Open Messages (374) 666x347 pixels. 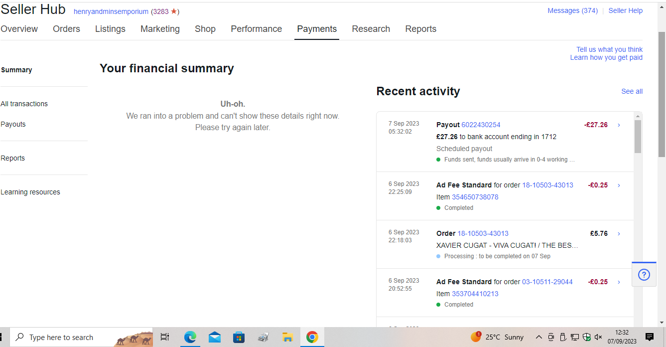pos(572,10)
